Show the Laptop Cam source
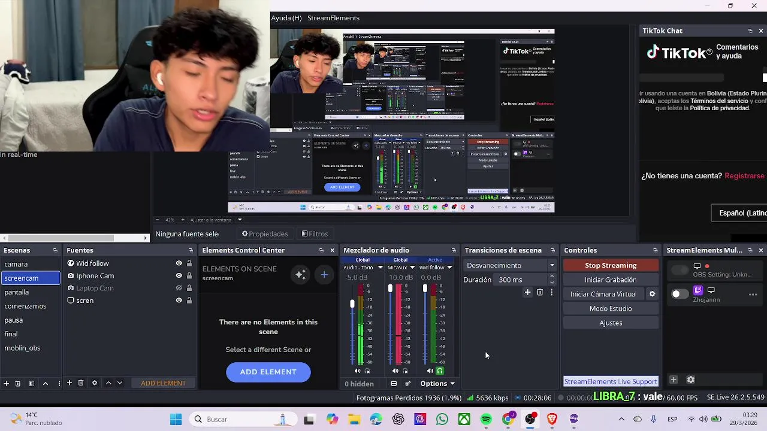This screenshot has width=767, height=431. (179, 288)
